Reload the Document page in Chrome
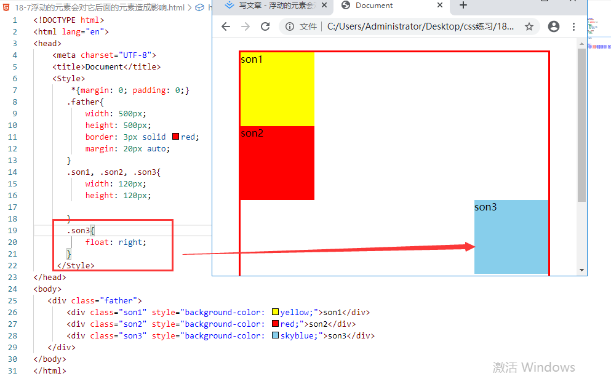 pyautogui.click(x=265, y=26)
